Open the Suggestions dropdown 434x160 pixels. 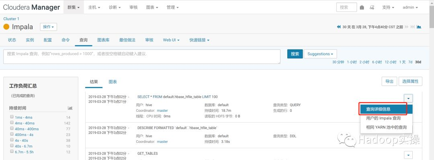320,54
